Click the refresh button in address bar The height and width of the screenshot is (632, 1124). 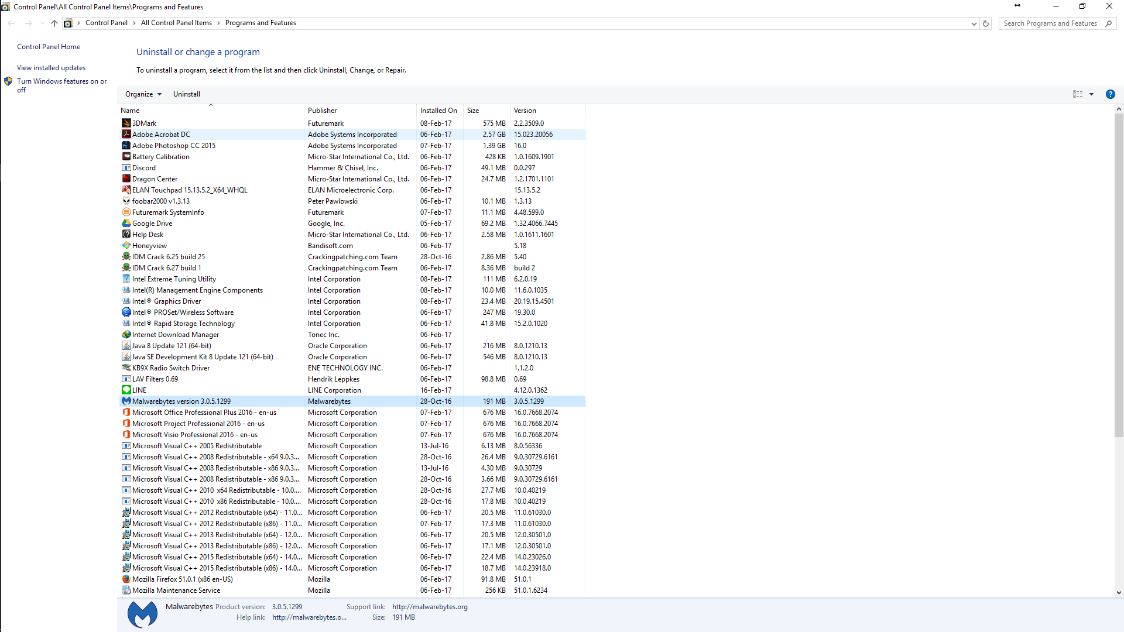point(986,23)
